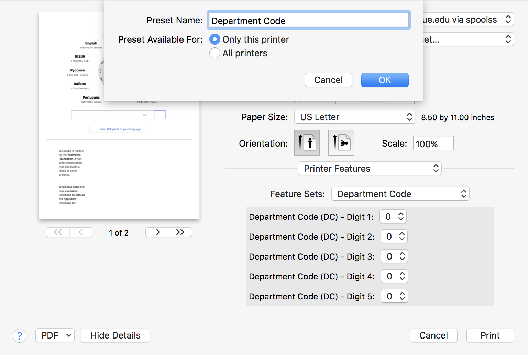The height and width of the screenshot is (355, 528).
Task: Change Department Code Digit 5 value
Action: pos(394,296)
